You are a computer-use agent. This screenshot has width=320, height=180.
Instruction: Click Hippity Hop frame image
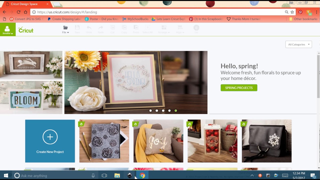pyautogui.click(x=31, y=65)
